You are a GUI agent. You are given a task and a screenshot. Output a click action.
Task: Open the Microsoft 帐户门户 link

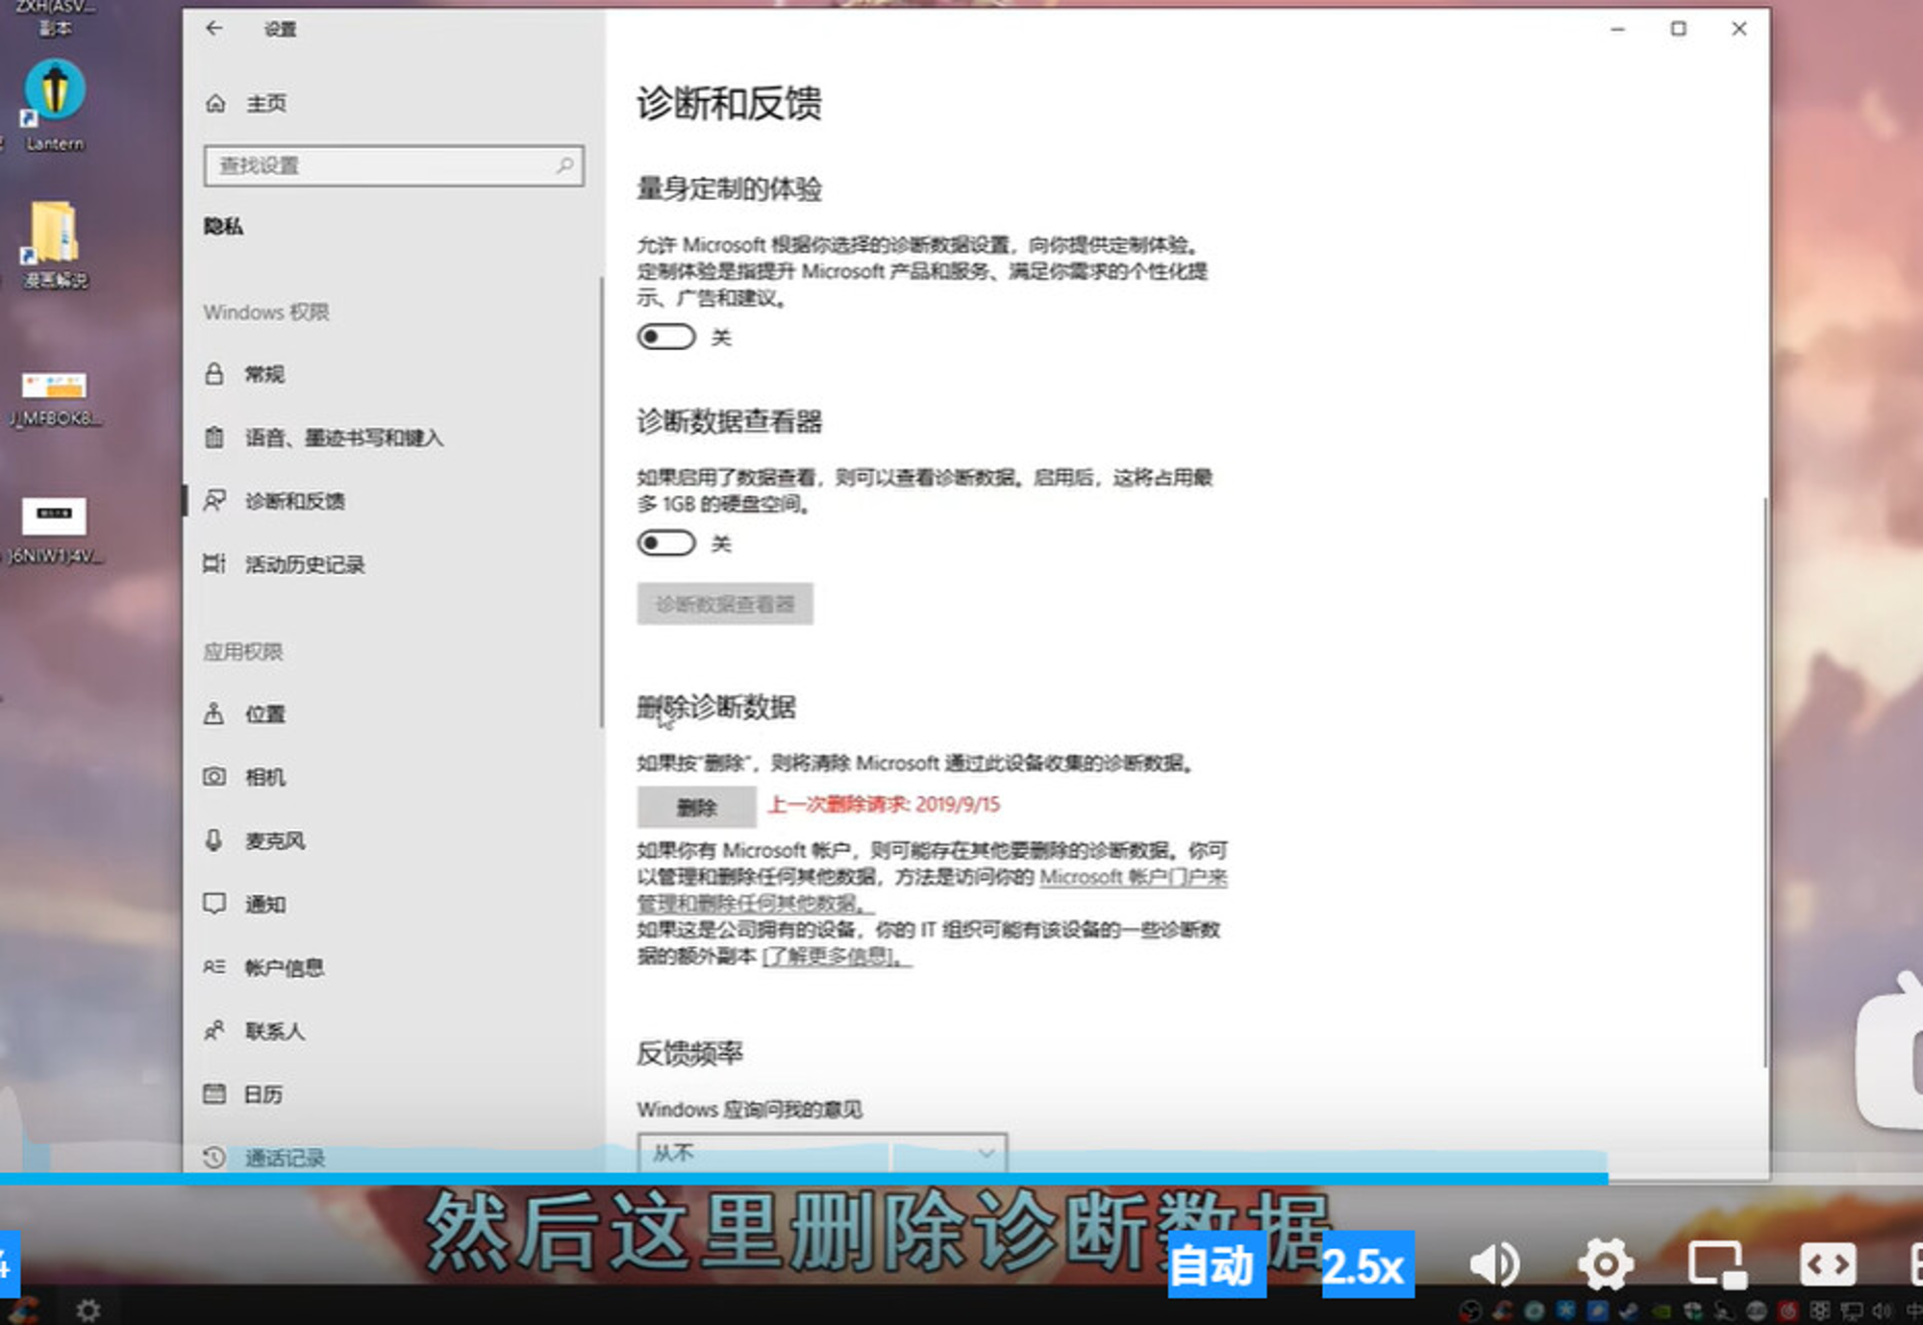[x=1133, y=877]
